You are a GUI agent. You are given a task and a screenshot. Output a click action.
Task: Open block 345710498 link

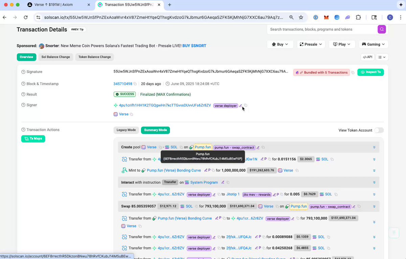(122, 84)
